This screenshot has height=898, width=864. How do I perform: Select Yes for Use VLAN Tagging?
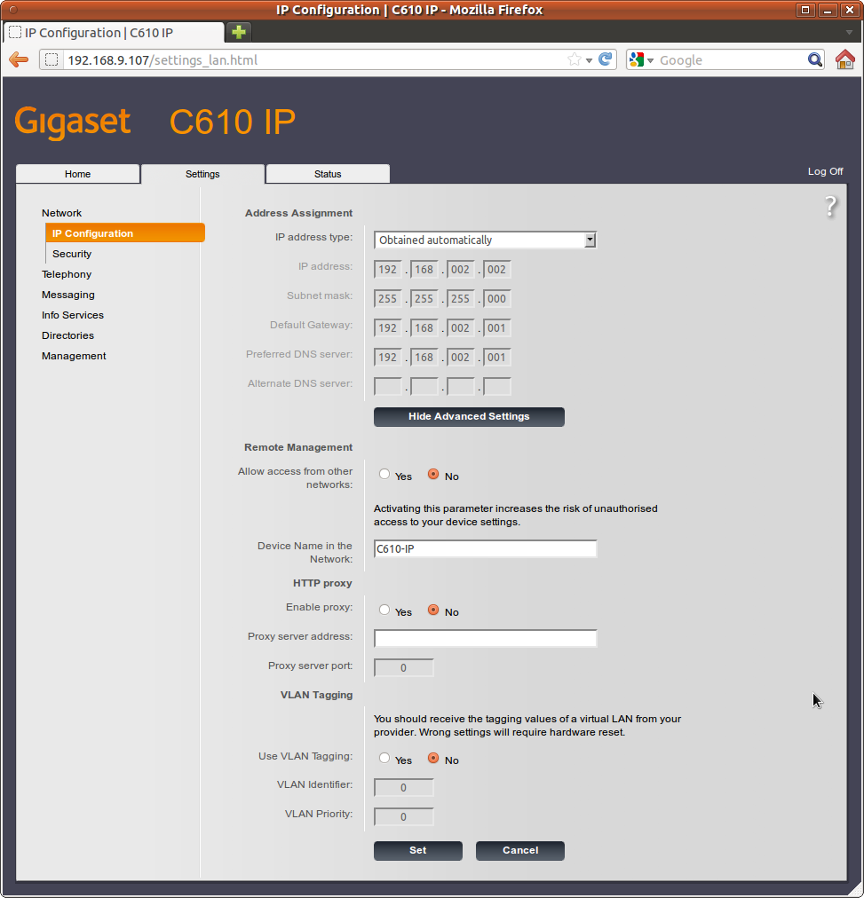pyautogui.click(x=384, y=759)
